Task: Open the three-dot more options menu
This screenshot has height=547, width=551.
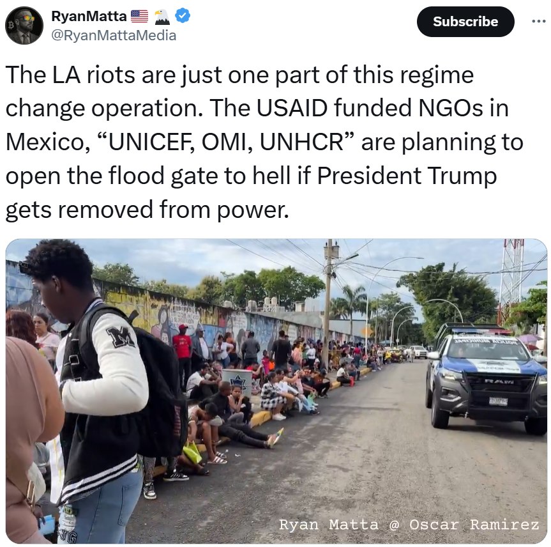Action: (x=538, y=22)
